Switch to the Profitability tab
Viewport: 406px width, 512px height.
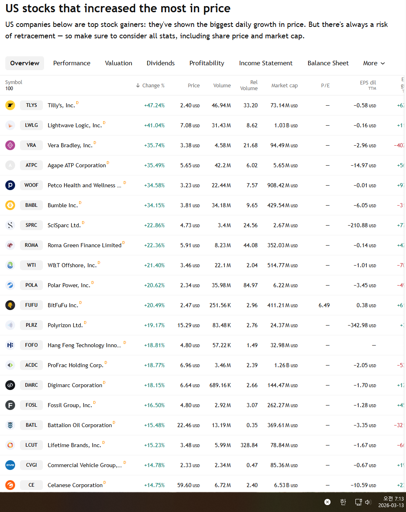coord(207,63)
